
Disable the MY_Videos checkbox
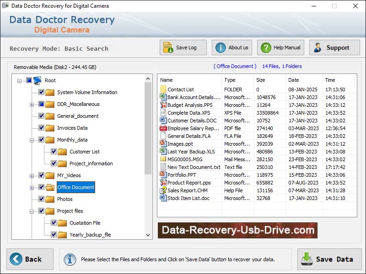(41, 175)
